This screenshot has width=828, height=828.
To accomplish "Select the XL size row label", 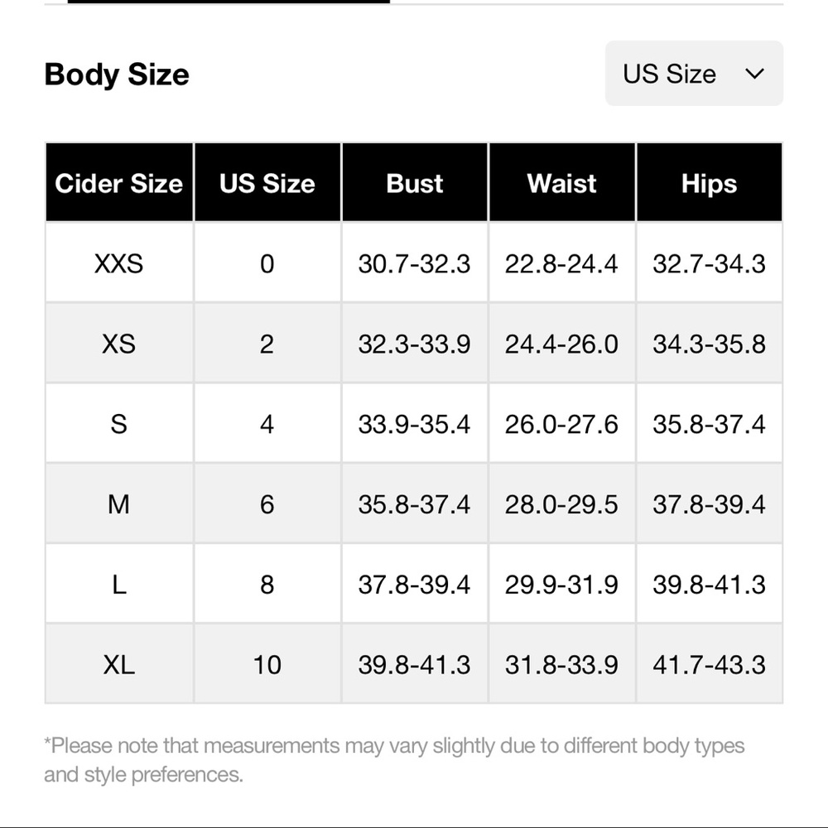I will click(118, 664).
